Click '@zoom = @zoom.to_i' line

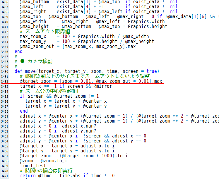(43, 161)
